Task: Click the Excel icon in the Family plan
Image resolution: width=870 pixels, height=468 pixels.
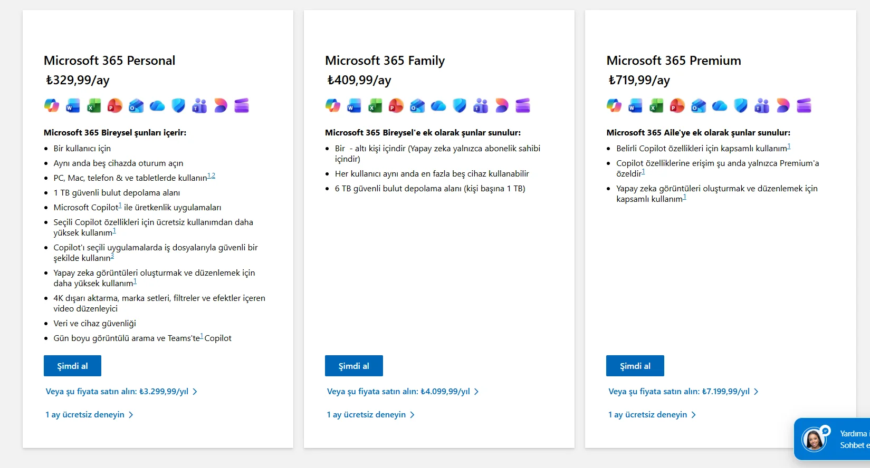Action: click(x=375, y=105)
